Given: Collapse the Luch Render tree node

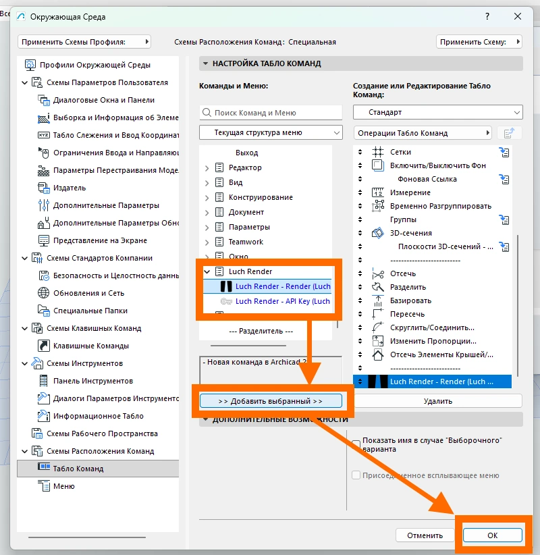Looking at the screenshot, I should tap(207, 271).
